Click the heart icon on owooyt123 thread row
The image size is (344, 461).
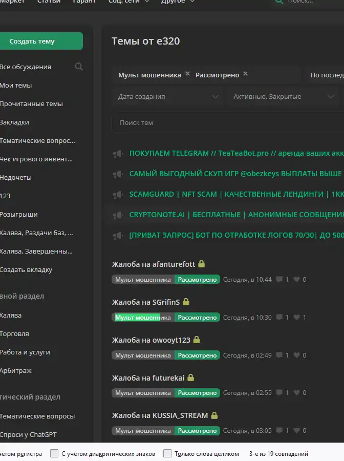pyautogui.click(x=297, y=355)
